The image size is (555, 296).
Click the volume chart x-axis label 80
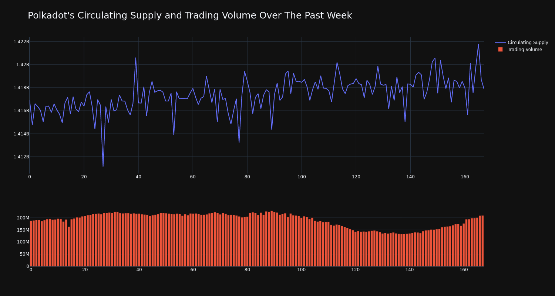click(247, 270)
